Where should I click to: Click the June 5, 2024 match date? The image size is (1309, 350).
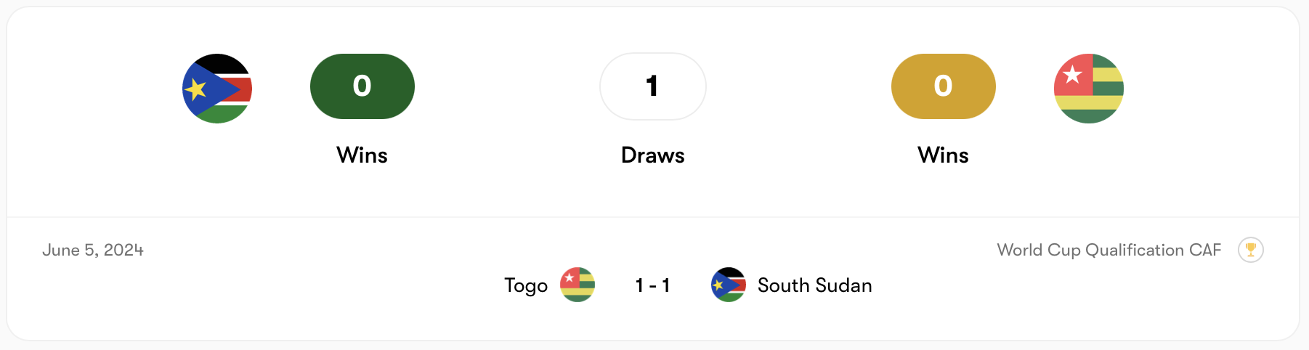point(93,250)
